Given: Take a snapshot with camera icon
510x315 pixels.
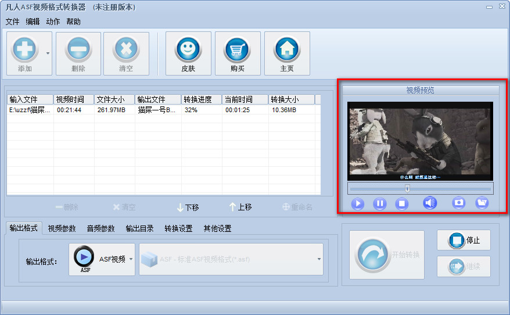Looking at the screenshot, I should (459, 203).
